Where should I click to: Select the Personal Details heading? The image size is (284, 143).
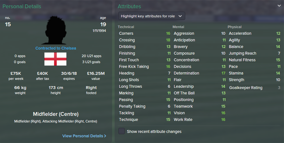pos(22,7)
